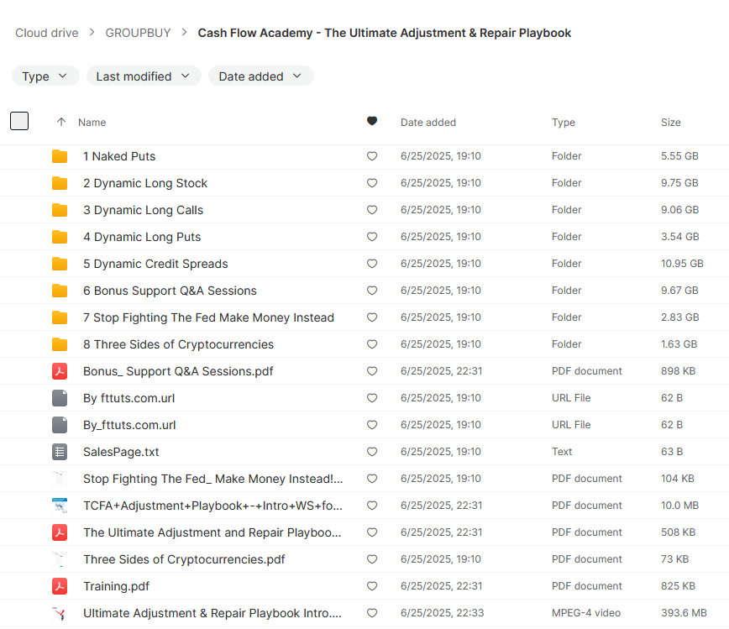Go to Cloud drive in the breadcrumb
This screenshot has width=729, height=629.
coord(46,33)
